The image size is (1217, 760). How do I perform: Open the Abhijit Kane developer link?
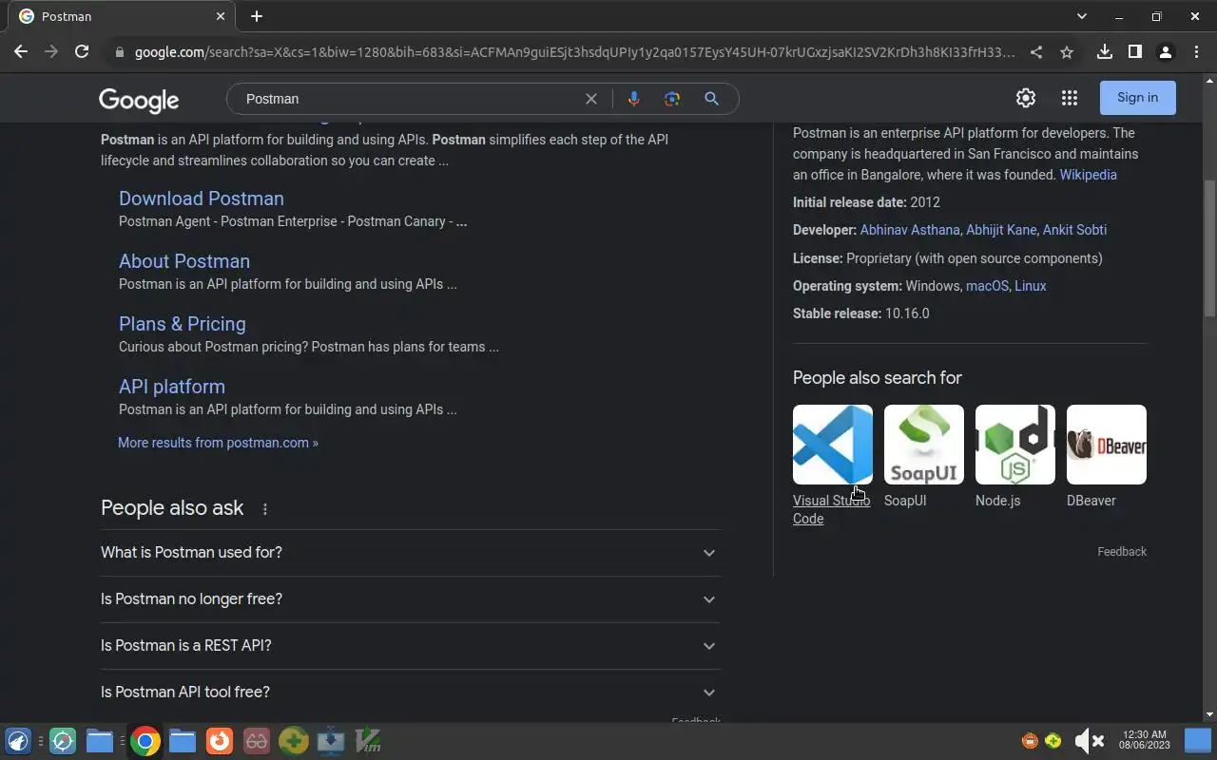[x=1001, y=230]
